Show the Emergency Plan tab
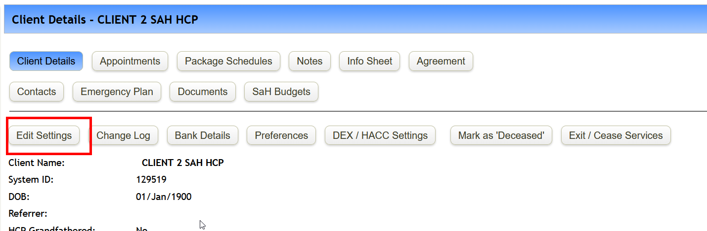The height and width of the screenshot is (231, 707). click(117, 92)
